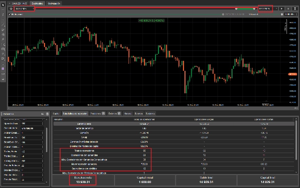Open the Estadísticas de operación tab
The width and height of the screenshot is (300, 188).
[x=75, y=114]
